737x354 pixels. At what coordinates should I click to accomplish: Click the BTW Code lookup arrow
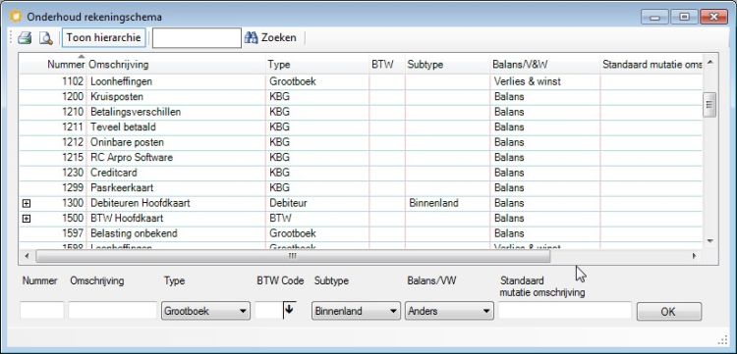pos(290,311)
